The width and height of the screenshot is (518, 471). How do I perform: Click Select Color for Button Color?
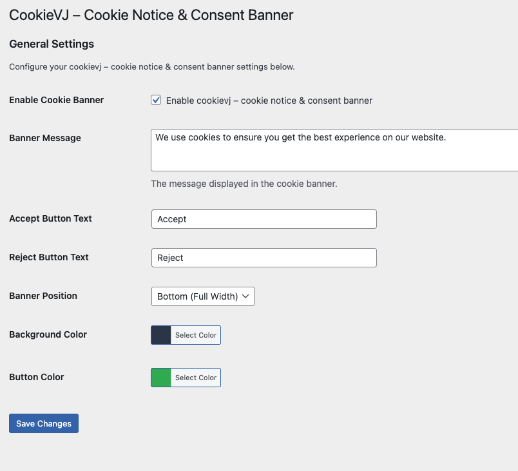[x=196, y=378]
